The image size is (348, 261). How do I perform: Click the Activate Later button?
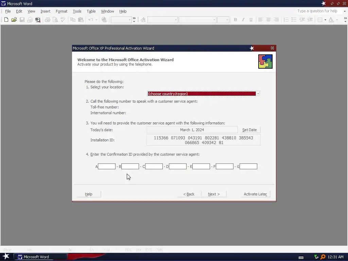tap(255, 194)
